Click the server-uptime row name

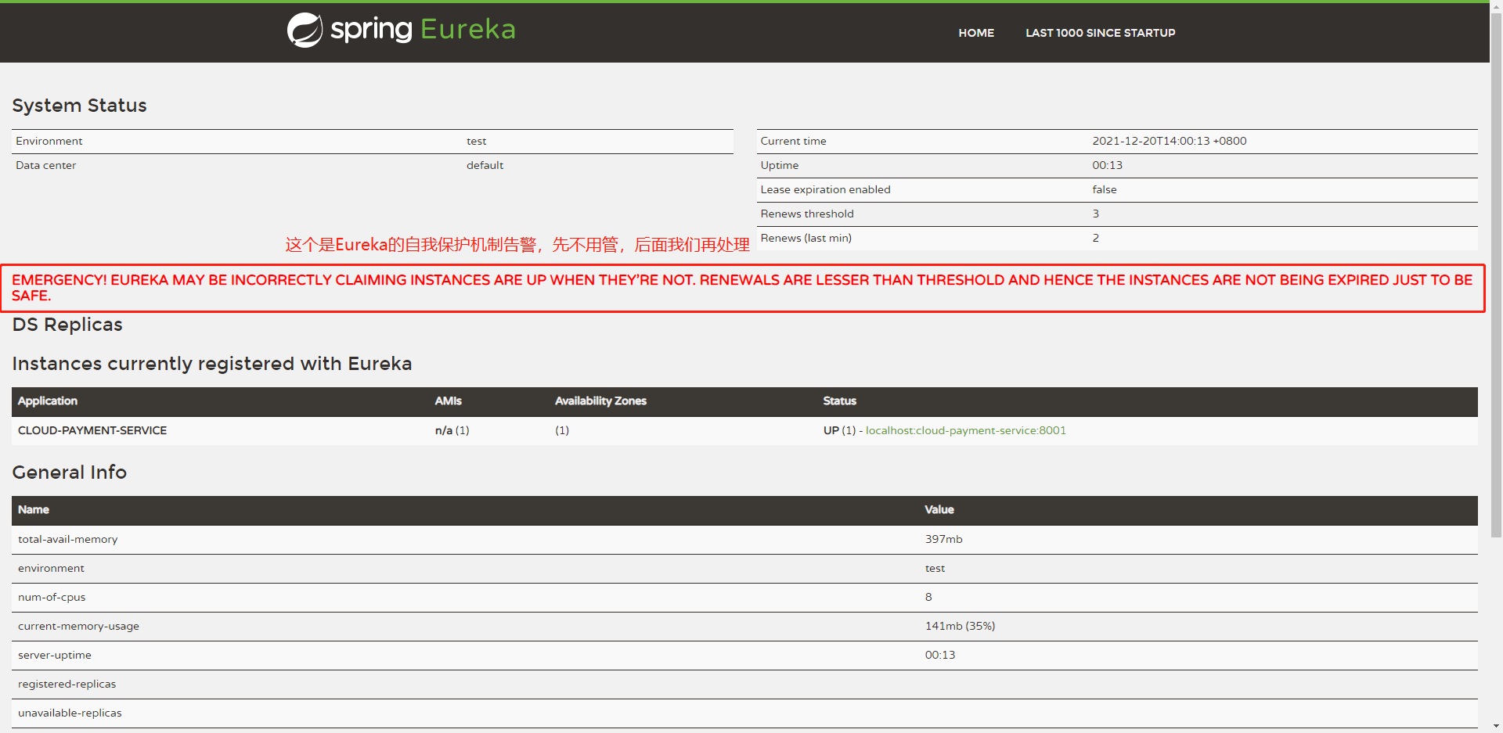pos(54,655)
